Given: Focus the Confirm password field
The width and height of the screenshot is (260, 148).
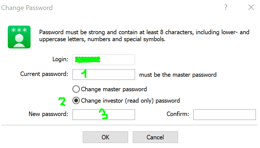Looking at the screenshot, I should pyautogui.click(x=224, y=114).
